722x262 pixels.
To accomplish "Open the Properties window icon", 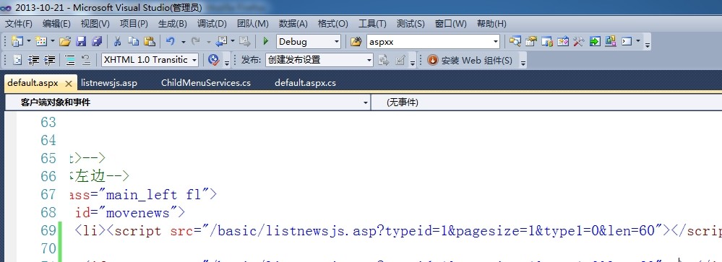I will 531,41.
